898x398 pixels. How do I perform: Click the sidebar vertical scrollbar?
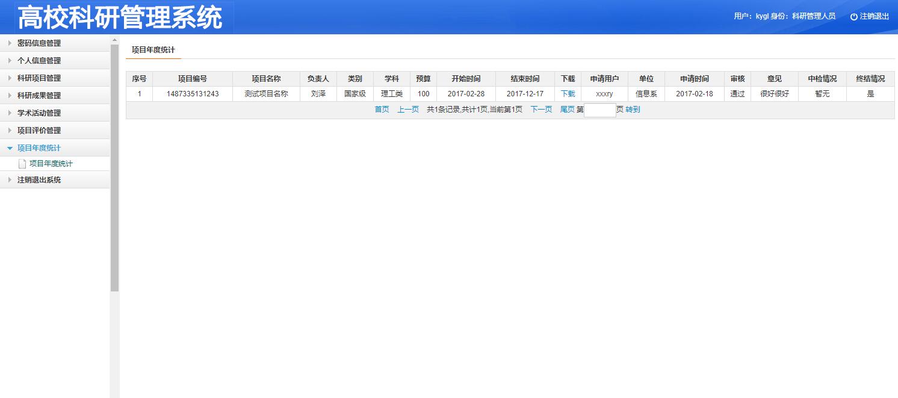[114, 169]
